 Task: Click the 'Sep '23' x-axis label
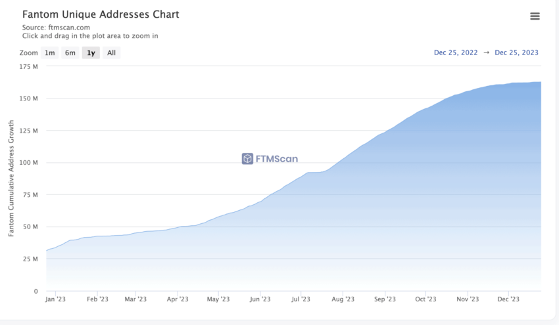(x=385, y=299)
